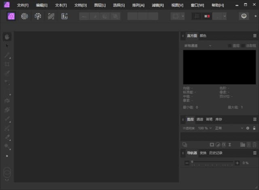Click the navigator zoom slider track
259x190 pixels.
212,163
